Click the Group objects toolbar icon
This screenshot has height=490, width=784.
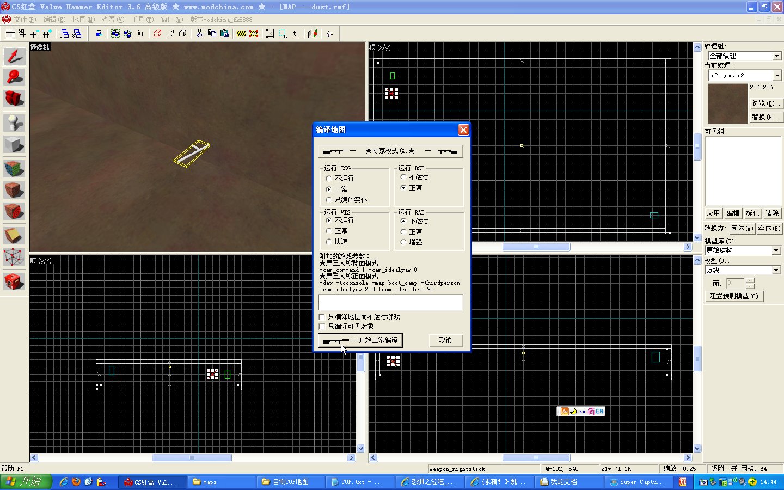coord(115,34)
